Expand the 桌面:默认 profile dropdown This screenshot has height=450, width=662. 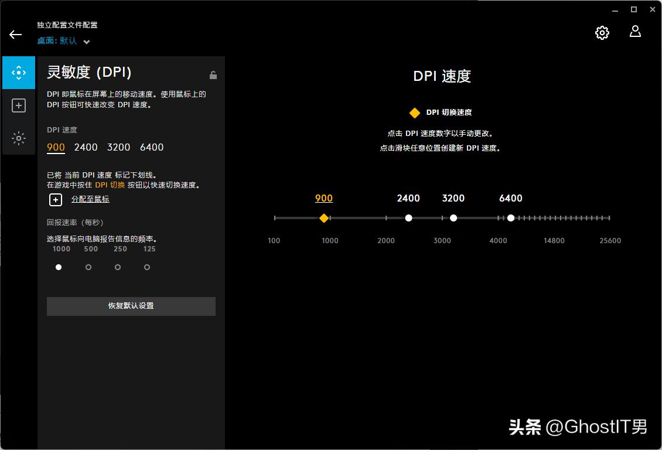pos(86,41)
